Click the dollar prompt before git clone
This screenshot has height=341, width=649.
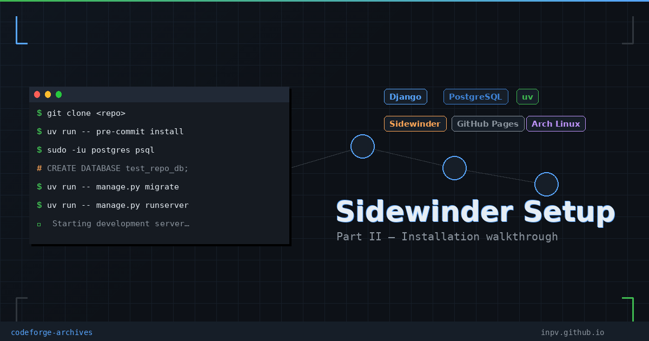point(39,113)
